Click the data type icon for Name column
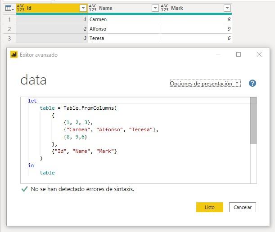Screen dimensions: 275x232 (x=93, y=8)
